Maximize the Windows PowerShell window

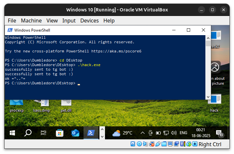pos(188,30)
